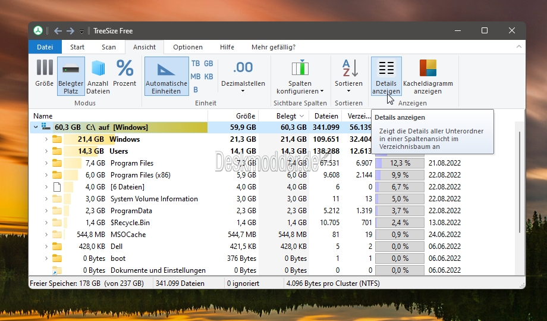Go back with the left arrow
This screenshot has width=547, height=321.
tap(58, 31)
